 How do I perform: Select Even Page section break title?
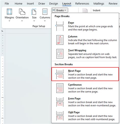coord(74,99)
